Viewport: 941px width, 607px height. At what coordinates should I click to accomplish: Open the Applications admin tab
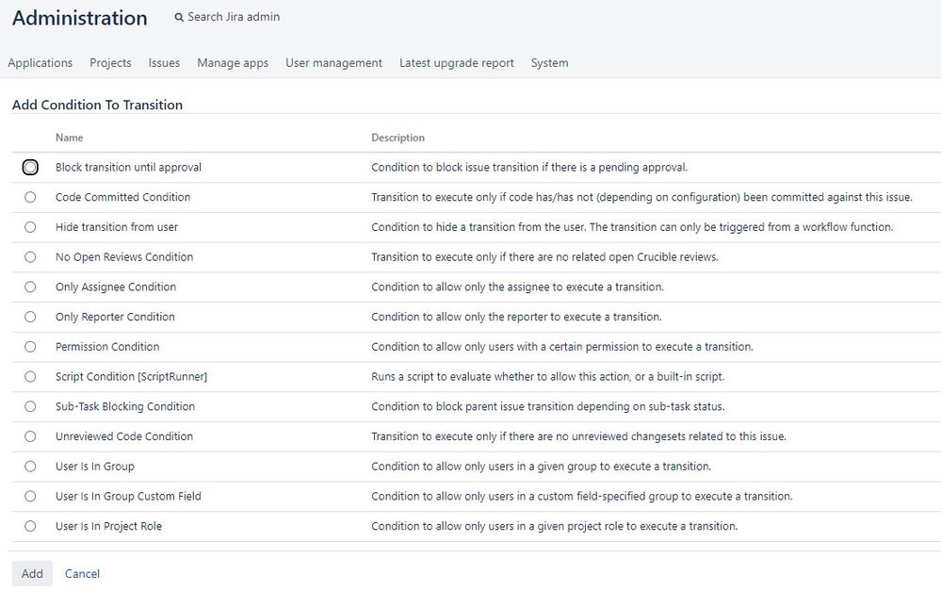(41, 63)
